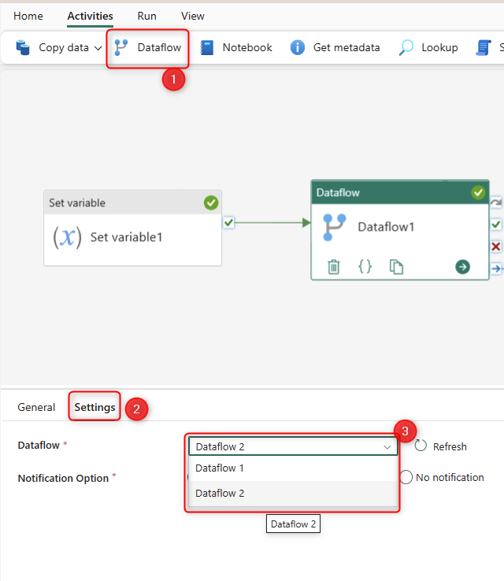Add a Get metadata activity
This screenshot has height=581, width=504.
[335, 47]
